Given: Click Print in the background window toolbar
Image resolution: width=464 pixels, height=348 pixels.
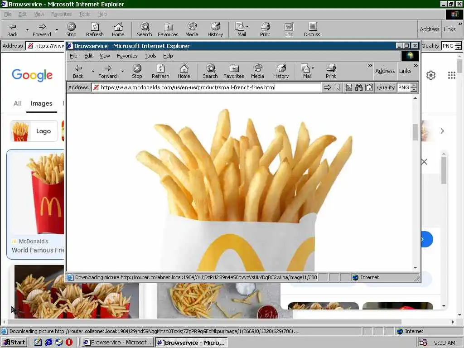Looking at the screenshot, I should tap(265, 30).
